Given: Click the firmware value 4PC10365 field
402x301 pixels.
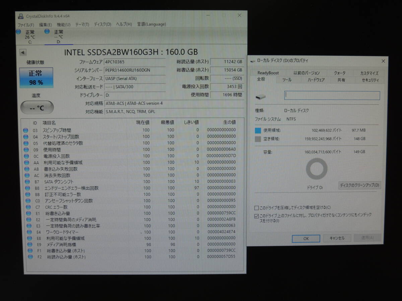Looking at the screenshot, I should click(x=135, y=62).
